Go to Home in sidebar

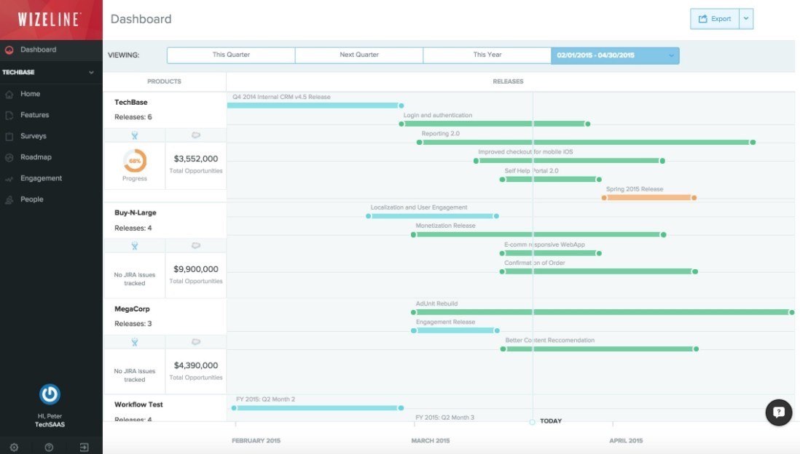click(30, 94)
